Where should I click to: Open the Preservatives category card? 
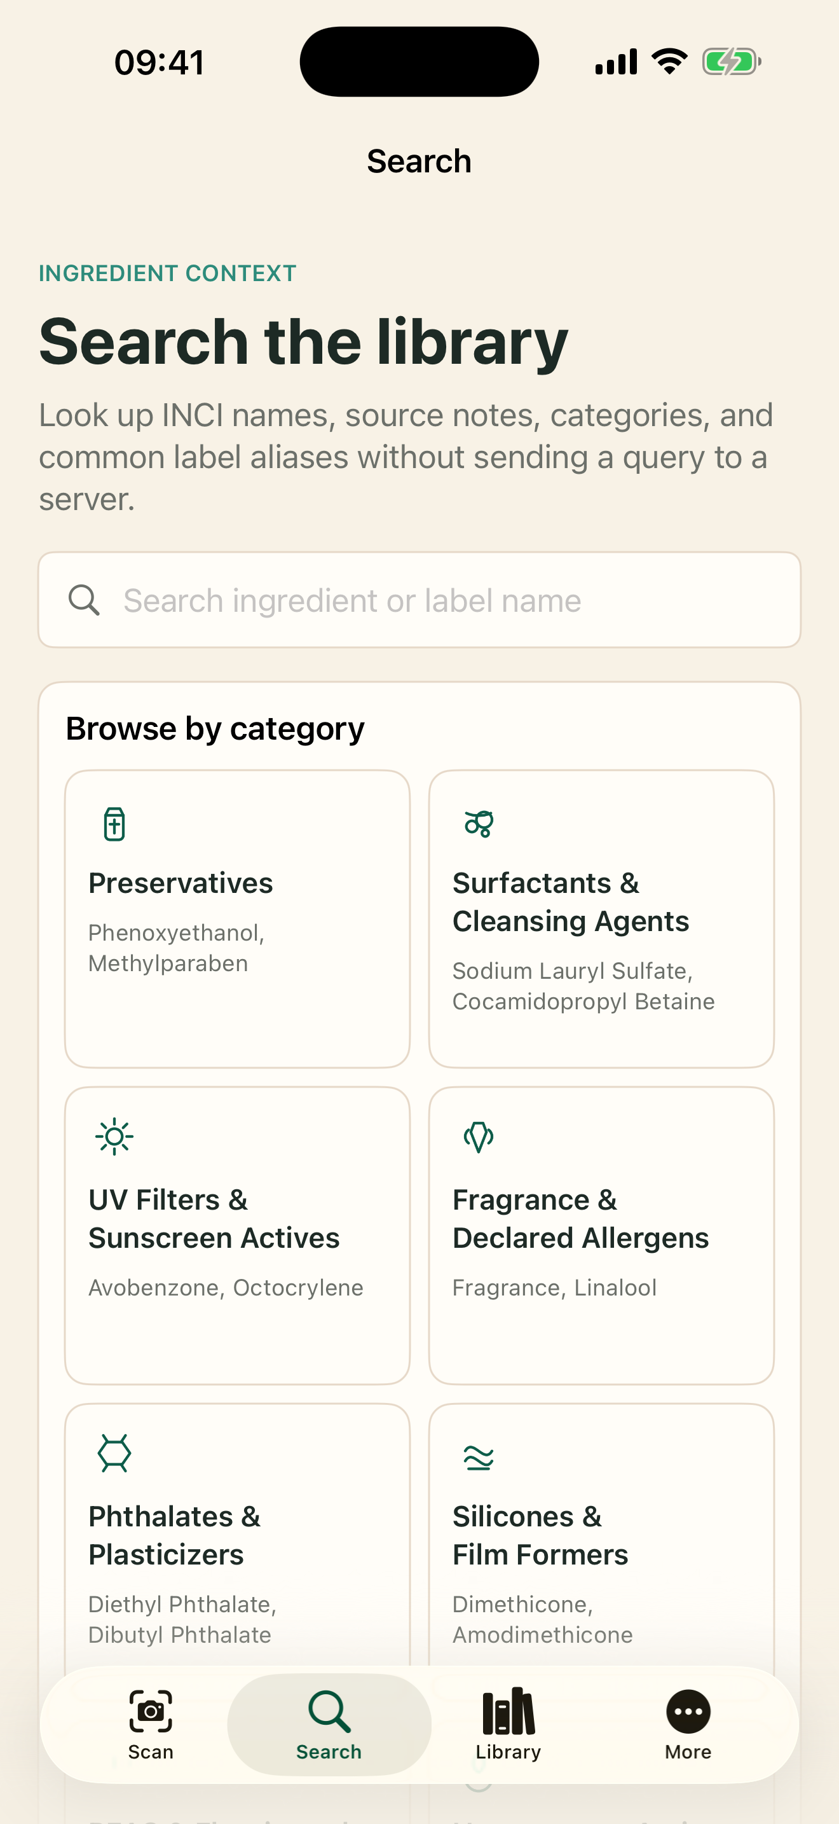pyautogui.click(x=238, y=919)
